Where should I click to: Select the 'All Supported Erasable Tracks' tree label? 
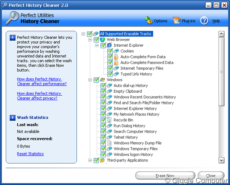(126, 34)
